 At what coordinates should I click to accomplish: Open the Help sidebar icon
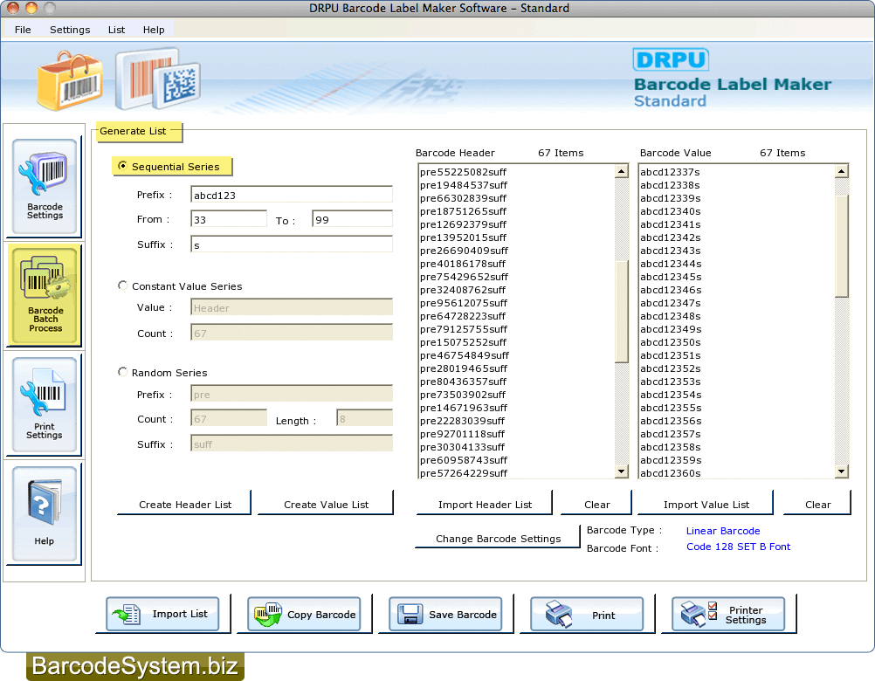coord(45,514)
